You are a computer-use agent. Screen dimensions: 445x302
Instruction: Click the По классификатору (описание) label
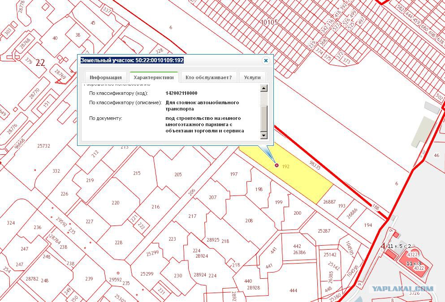tap(125, 102)
